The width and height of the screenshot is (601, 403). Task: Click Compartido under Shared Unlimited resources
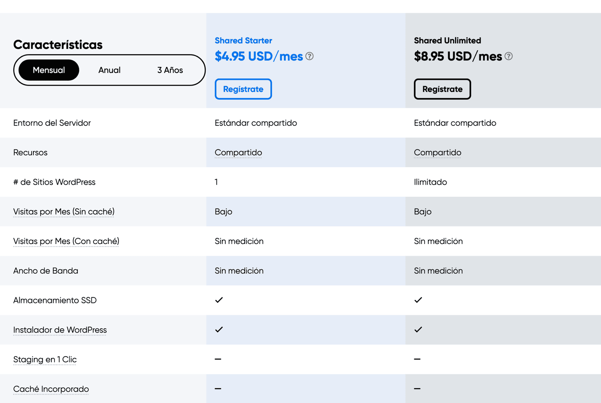[x=437, y=153]
